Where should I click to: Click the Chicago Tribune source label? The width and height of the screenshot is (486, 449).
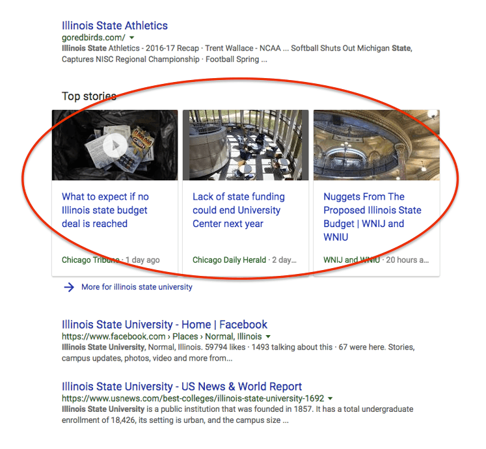[x=90, y=260]
